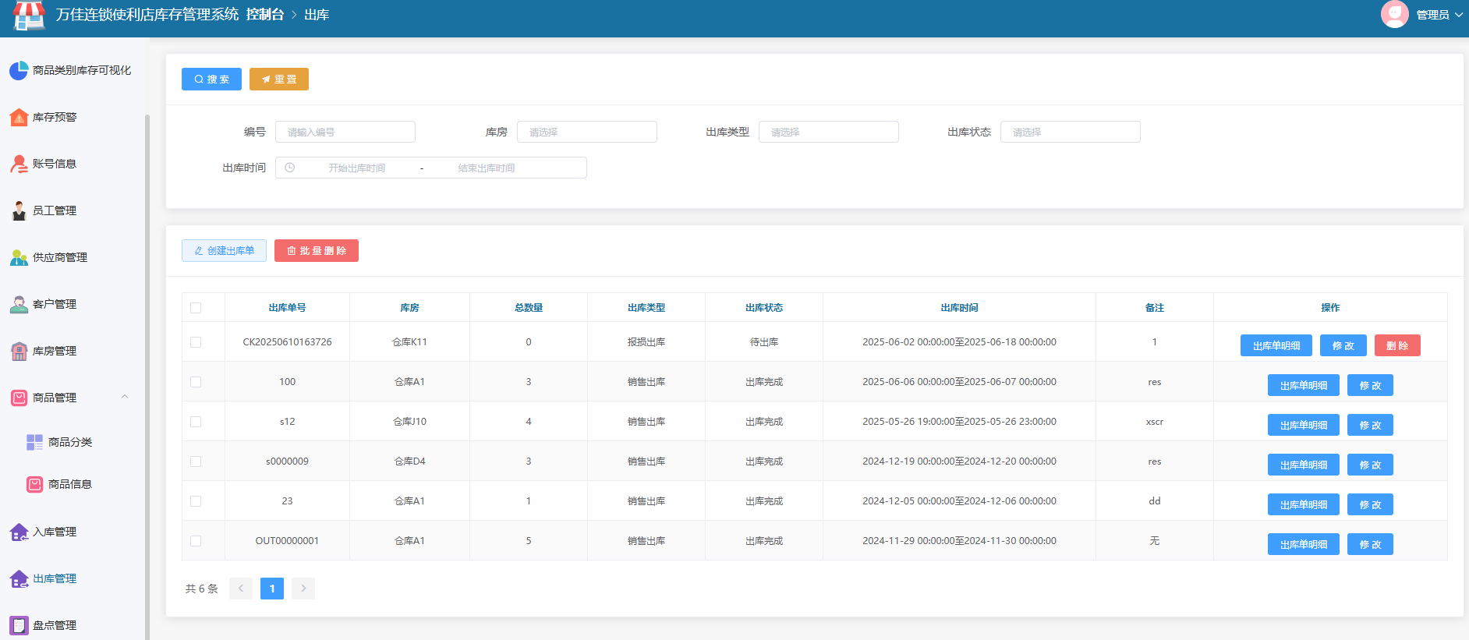Click the product info icon
The image size is (1469, 640).
click(34, 485)
